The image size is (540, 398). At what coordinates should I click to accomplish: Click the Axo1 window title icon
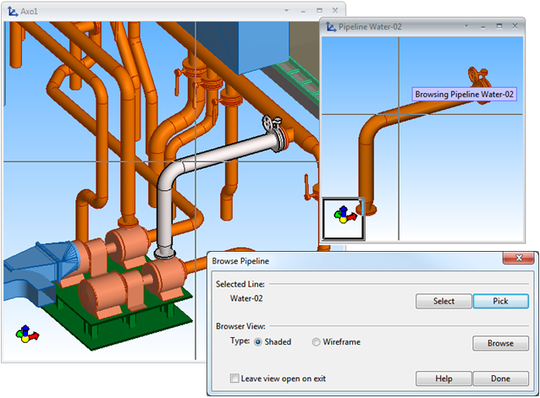(x=12, y=11)
